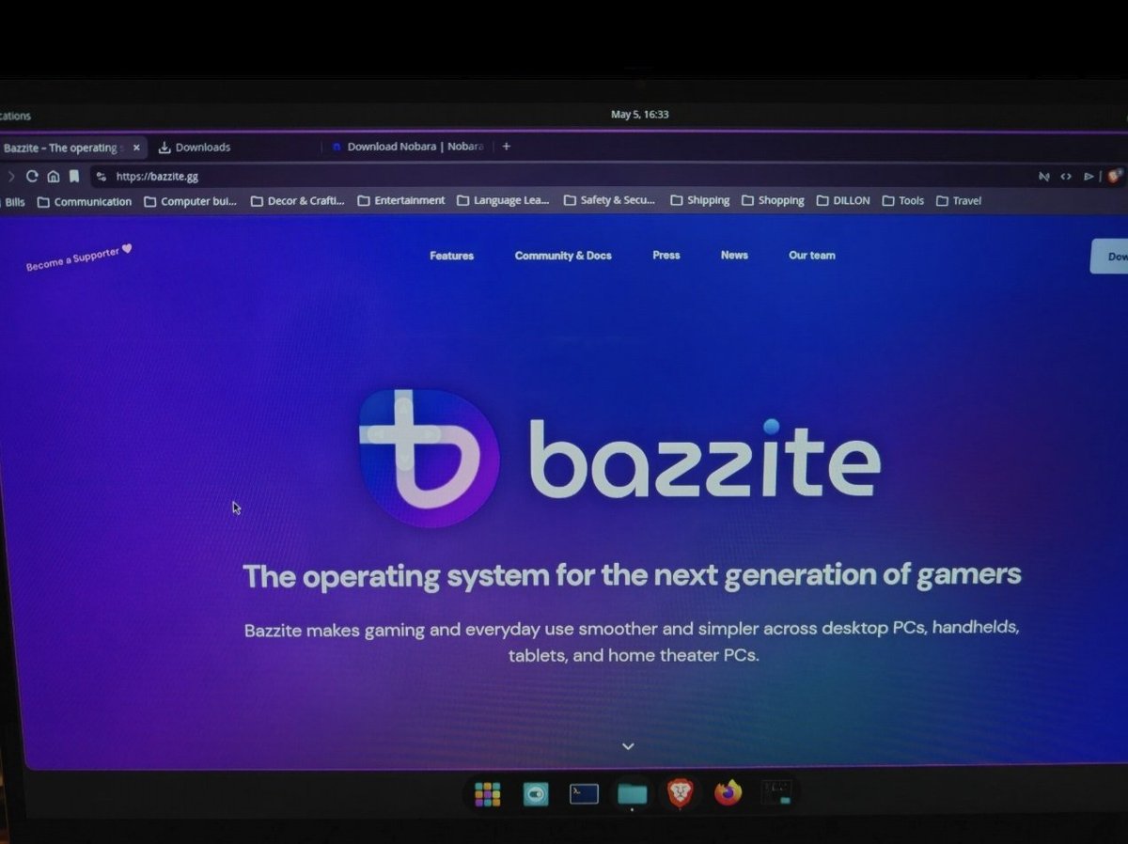Open the Communication bookmarks folder
The width and height of the screenshot is (1128, 844).
coord(85,202)
